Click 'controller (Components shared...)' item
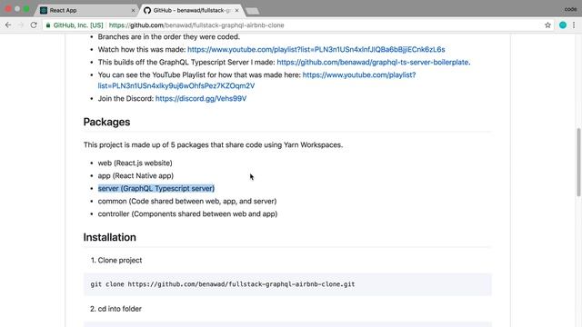Image resolution: width=582 pixels, height=327 pixels. [x=187, y=214]
